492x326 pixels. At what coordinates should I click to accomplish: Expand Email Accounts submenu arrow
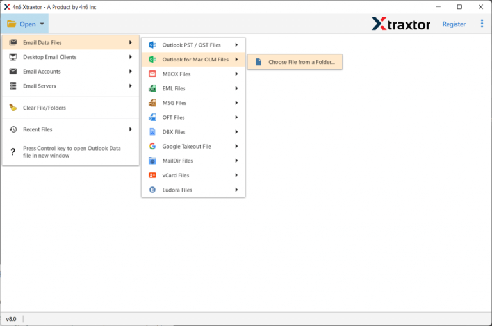pos(131,71)
